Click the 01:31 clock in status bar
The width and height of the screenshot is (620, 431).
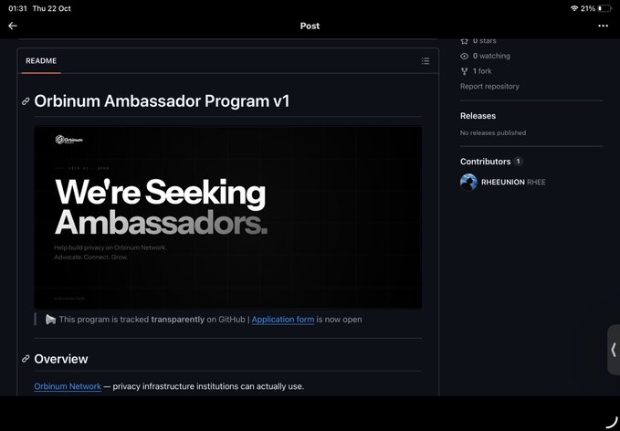tap(17, 8)
